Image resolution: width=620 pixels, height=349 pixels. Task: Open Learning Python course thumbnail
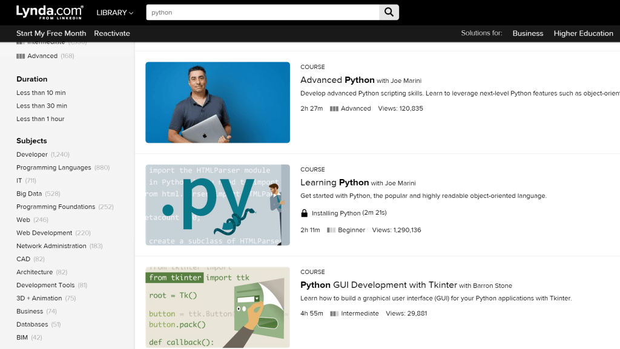(217, 205)
